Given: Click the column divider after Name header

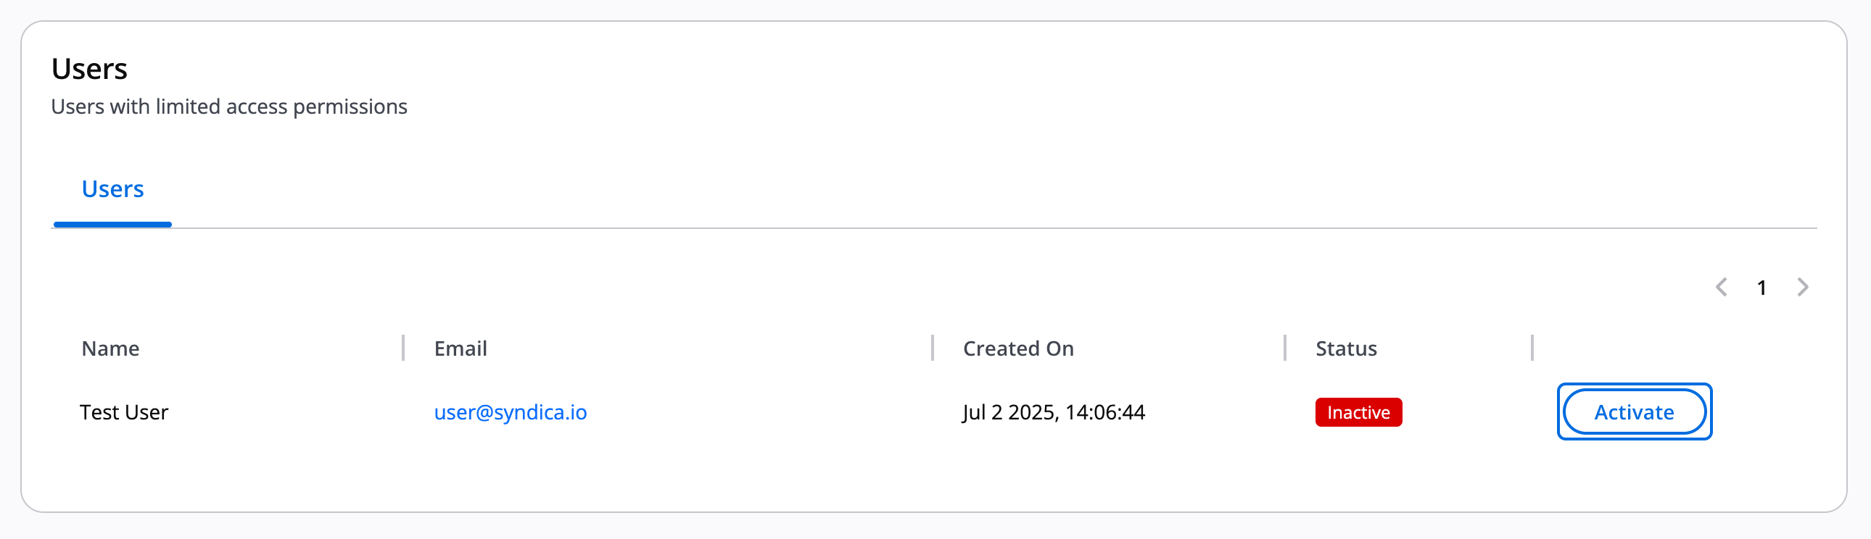Looking at the screenshot, I should click(403, 348).
